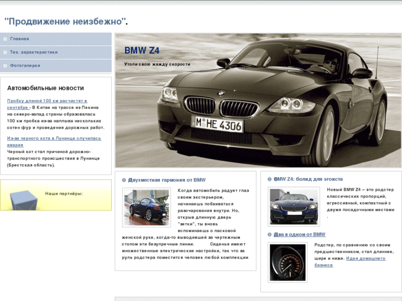Viewport: 402px width, 301px height.
Task: Open news link about black cat accident
Action: 54,138
